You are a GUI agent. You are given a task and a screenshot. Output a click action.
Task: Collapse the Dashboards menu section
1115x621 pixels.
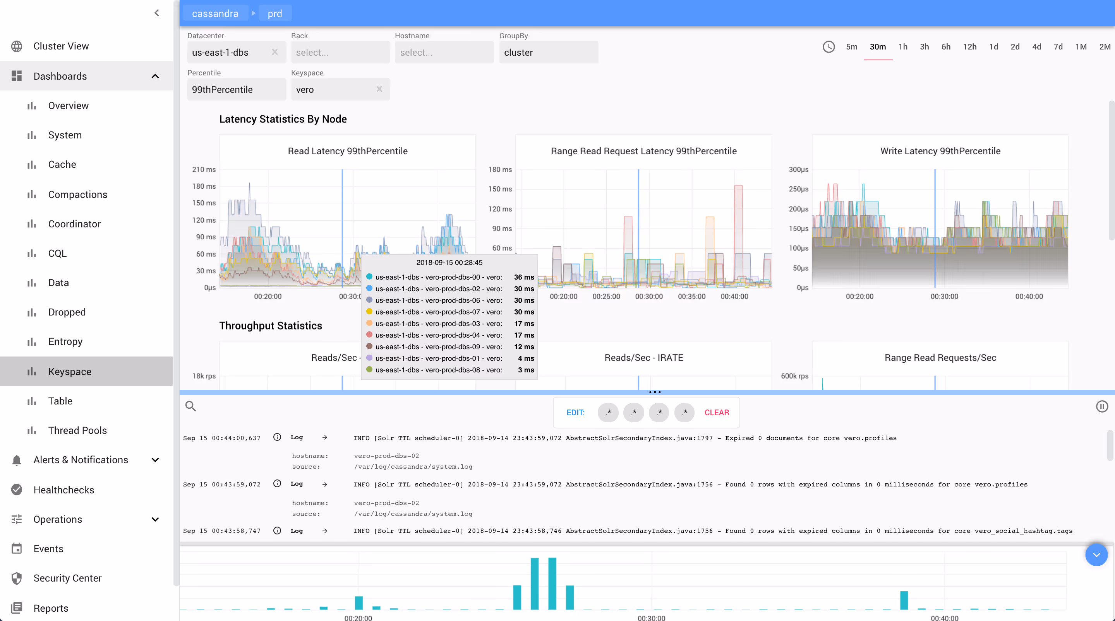(155, 76)
